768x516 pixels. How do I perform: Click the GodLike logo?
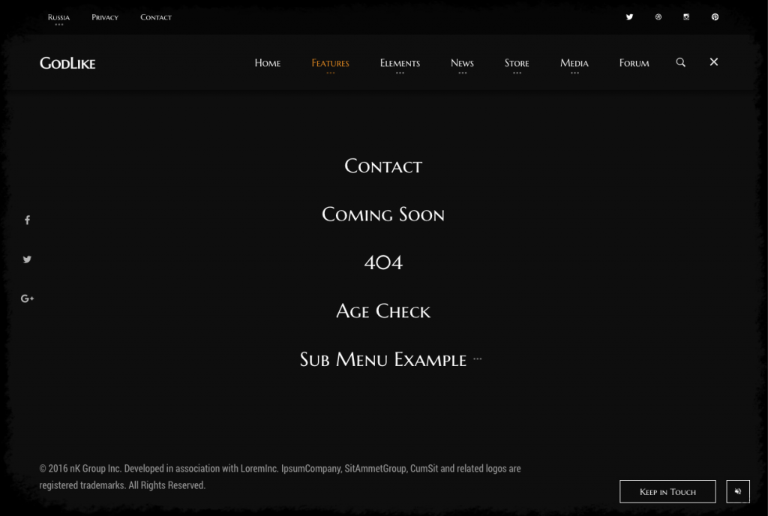pyautogui.click(x=67, y=63)
